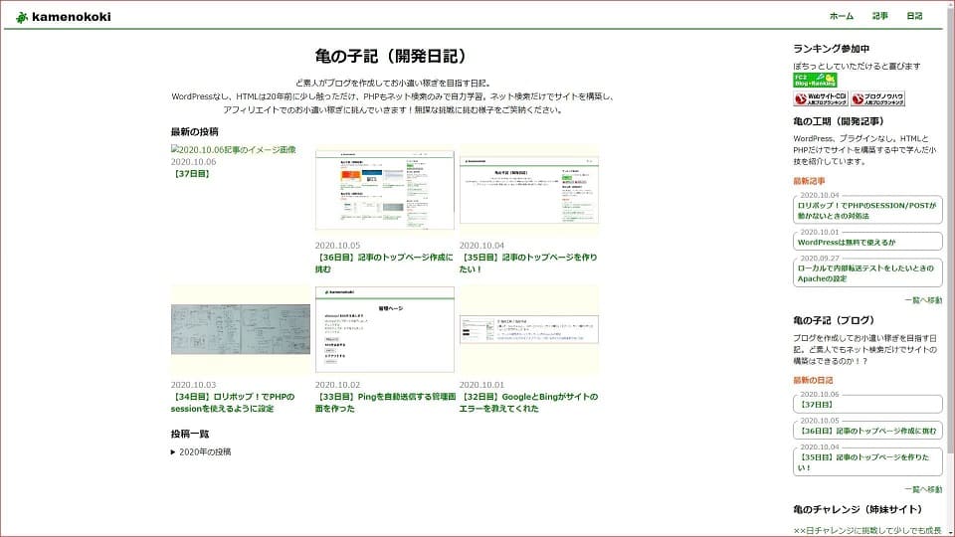
Task: Open the broken 2020.10.06 article image
Action: click(x=233, y=149)
